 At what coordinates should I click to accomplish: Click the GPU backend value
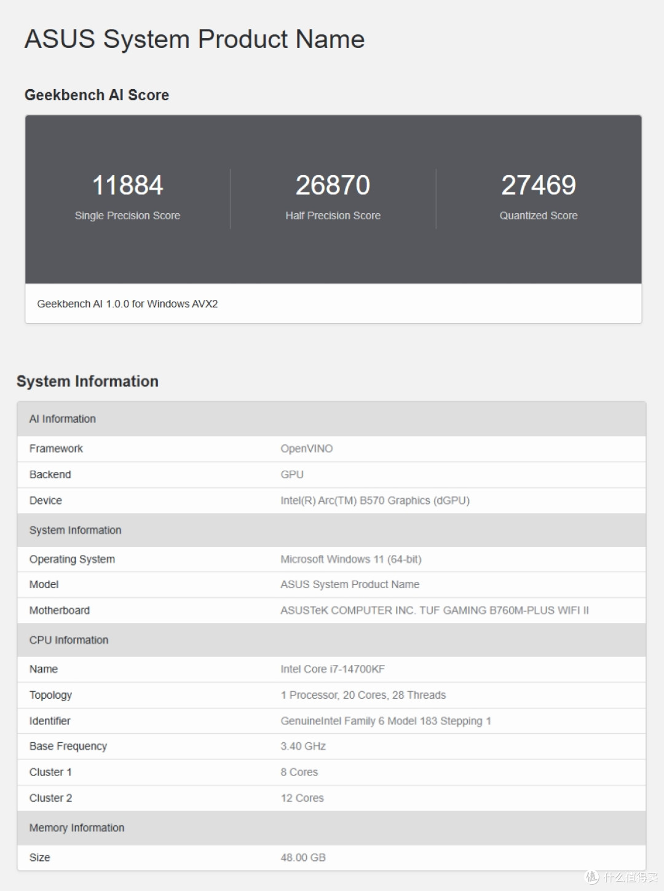[x=292, y=474]
